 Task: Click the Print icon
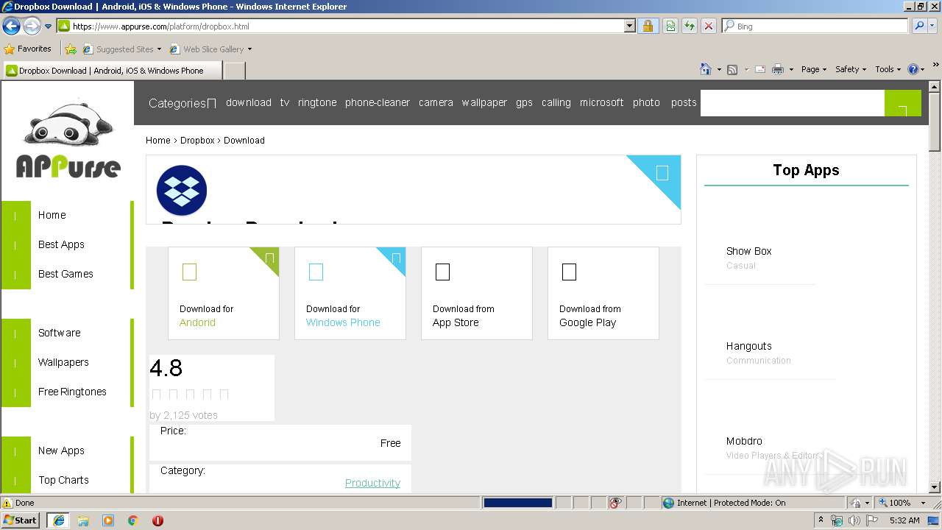pos(777,69)
